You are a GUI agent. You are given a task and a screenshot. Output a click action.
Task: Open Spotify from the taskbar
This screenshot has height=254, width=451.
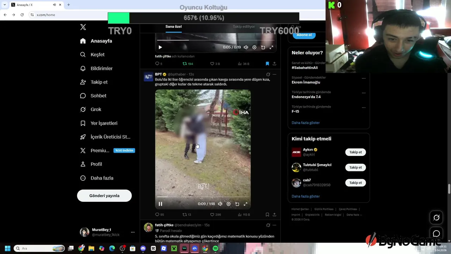click(x=215, y=248)
